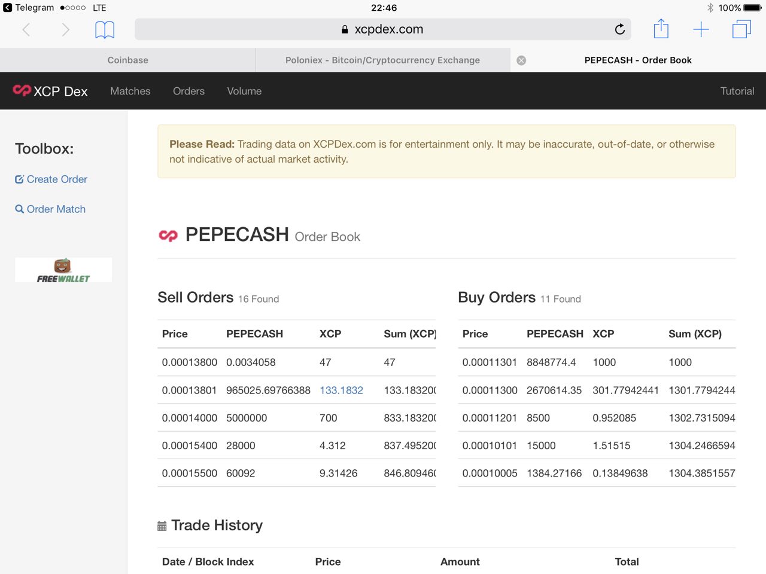Image resolution: width=766 pixels, height=574 pixels.
Task: Open the Matches menu item
Action: [x=130, y=91]
